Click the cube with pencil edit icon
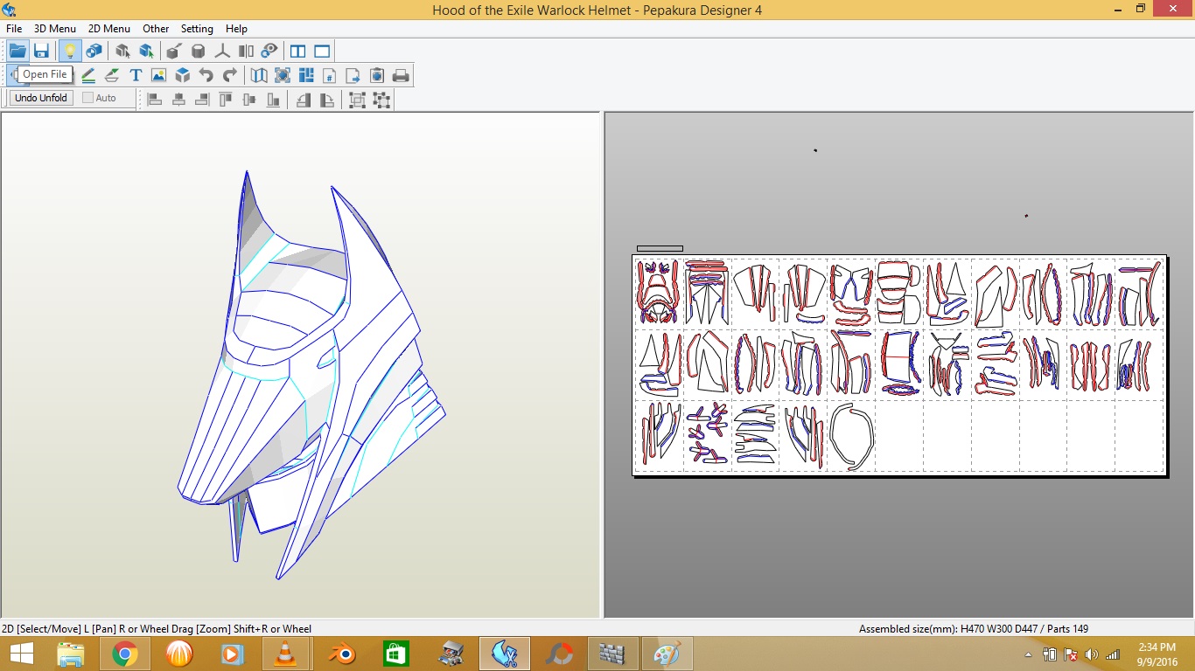1195x671 pixels. 174,51
